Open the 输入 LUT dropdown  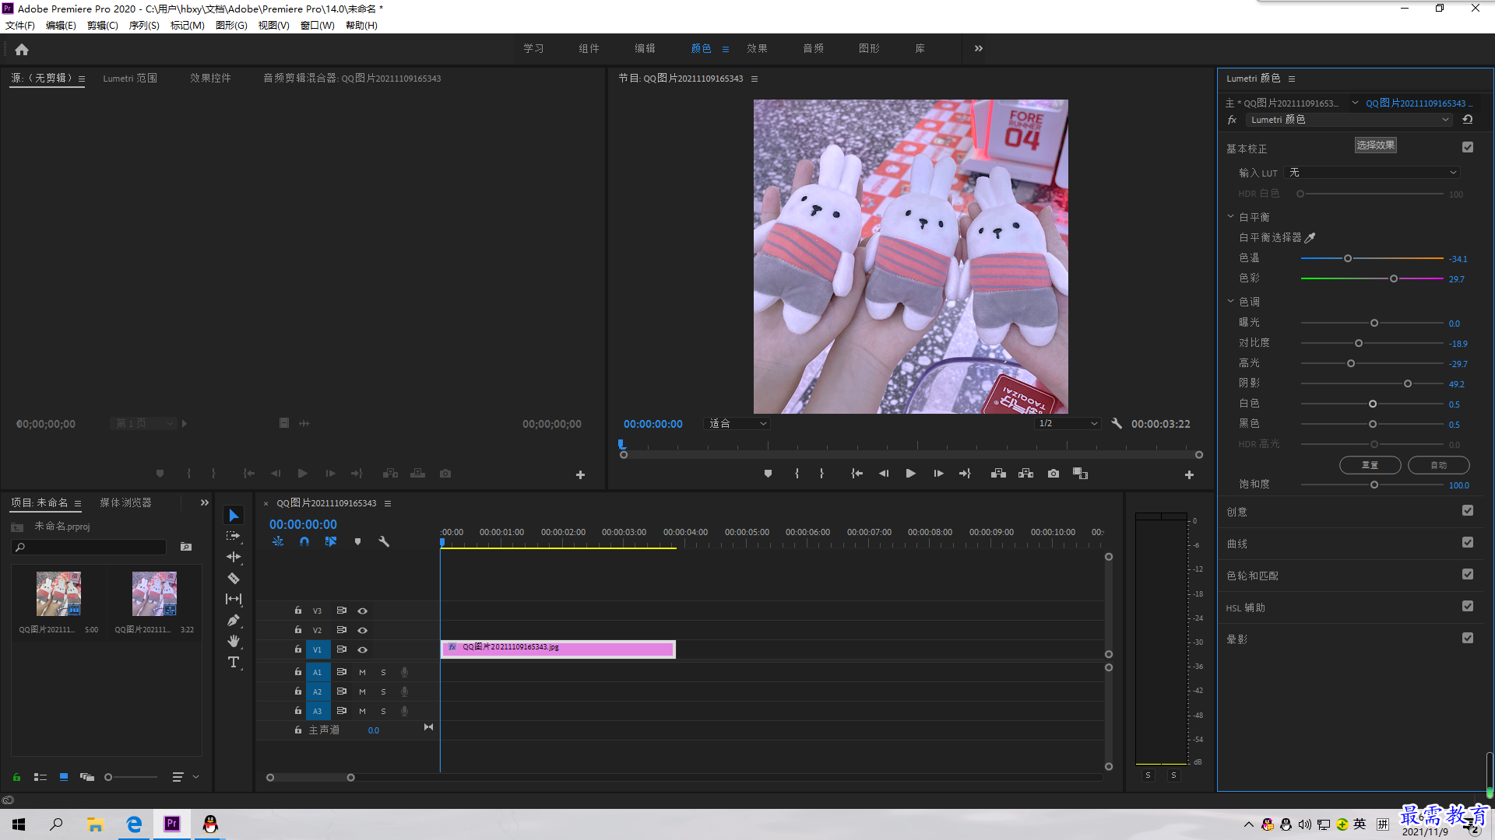1372,173
